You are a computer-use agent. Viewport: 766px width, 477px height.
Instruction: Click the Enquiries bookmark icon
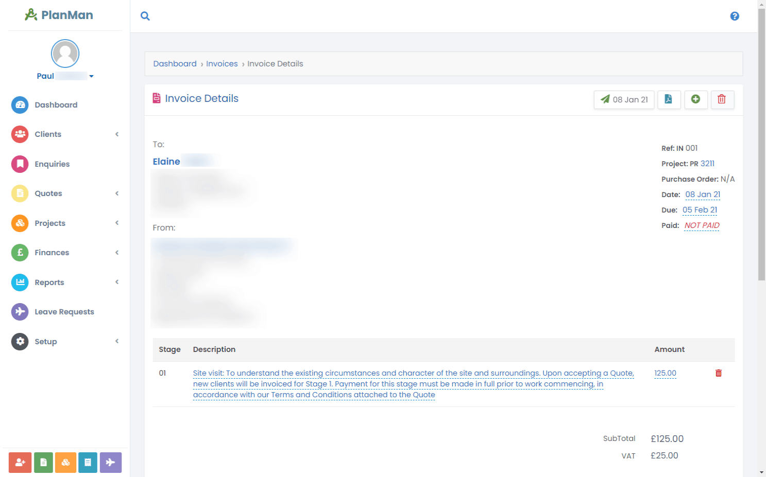click(20, 164)
